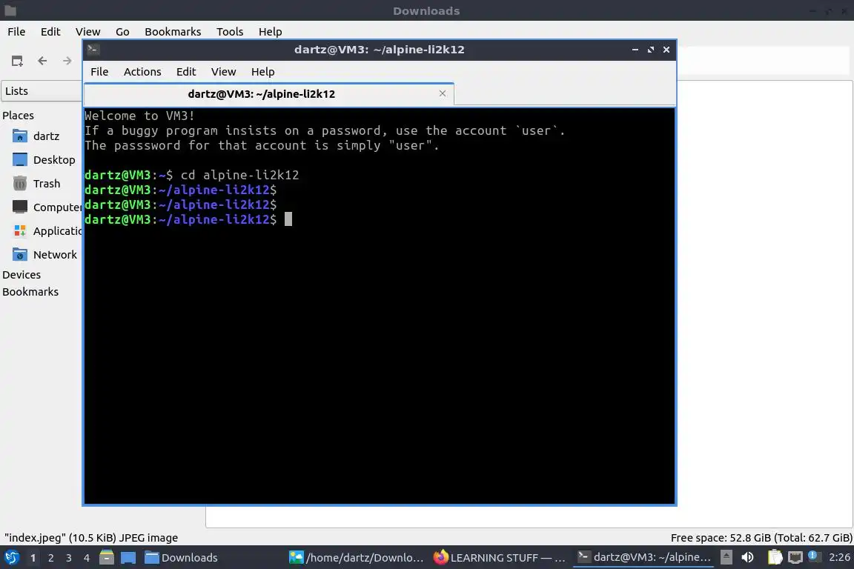Open the volume control in the system tray
The height and width of the screenshot is (569, 854).
pos(748,557)
